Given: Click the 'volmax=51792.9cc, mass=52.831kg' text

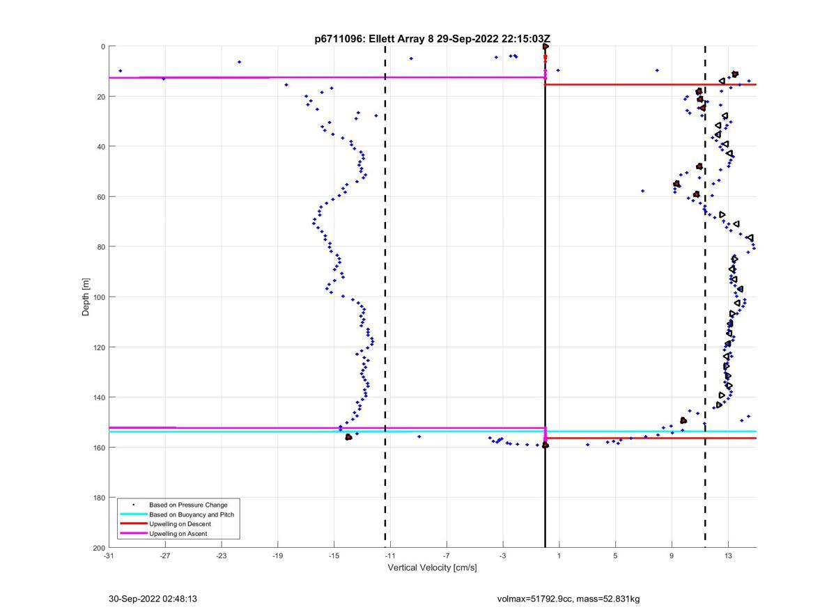Looking at the screenshot, I should pos(568,599).
